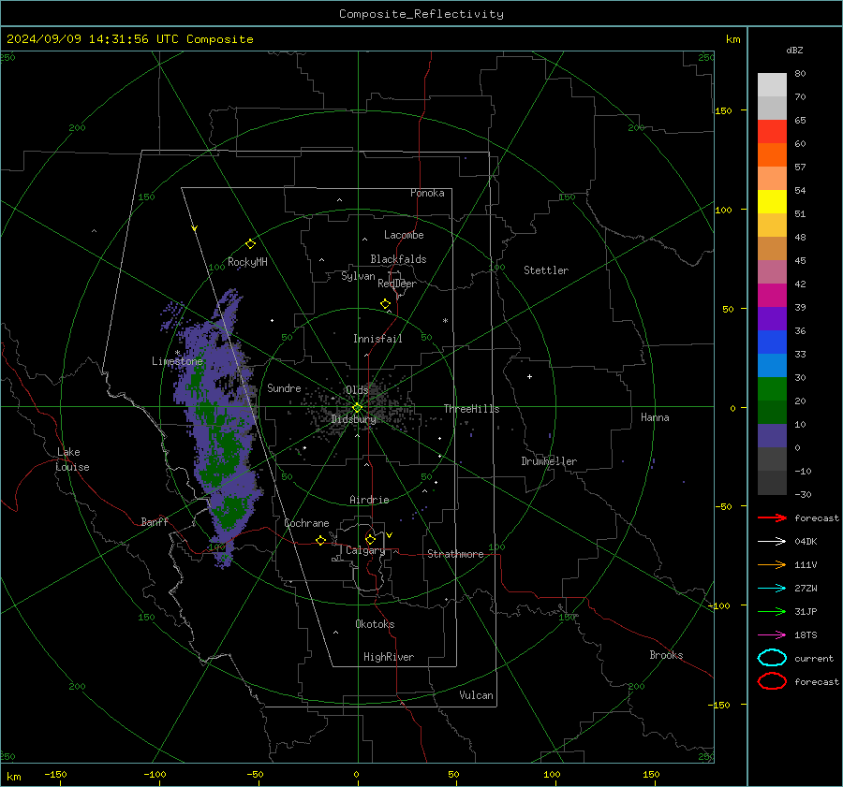This screenshot has width=843, height=787.
Task: Click the Vulcan label
Action: (x=477, y=695)
